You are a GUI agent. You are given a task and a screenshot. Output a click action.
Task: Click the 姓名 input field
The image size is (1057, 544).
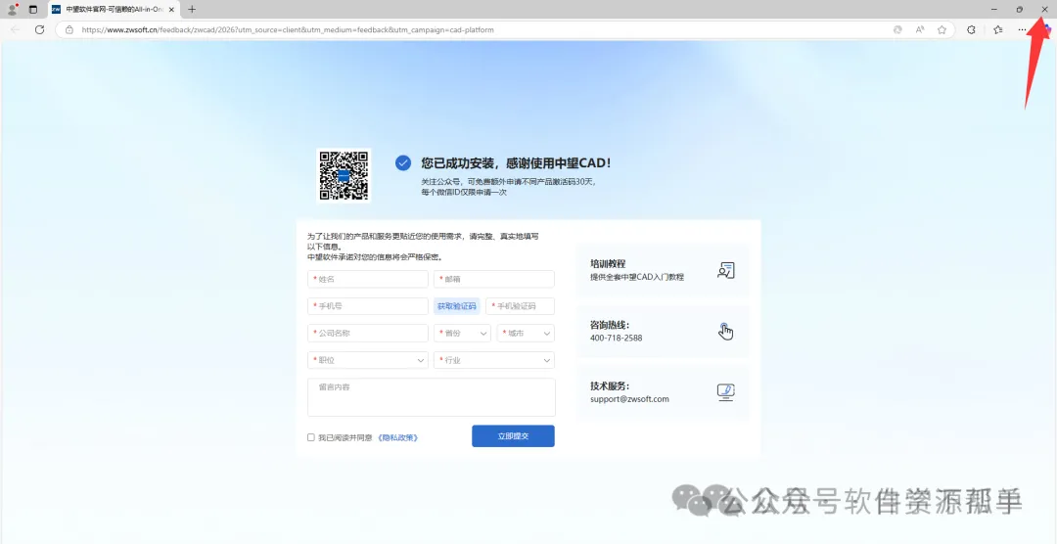[x=367, y=279]
